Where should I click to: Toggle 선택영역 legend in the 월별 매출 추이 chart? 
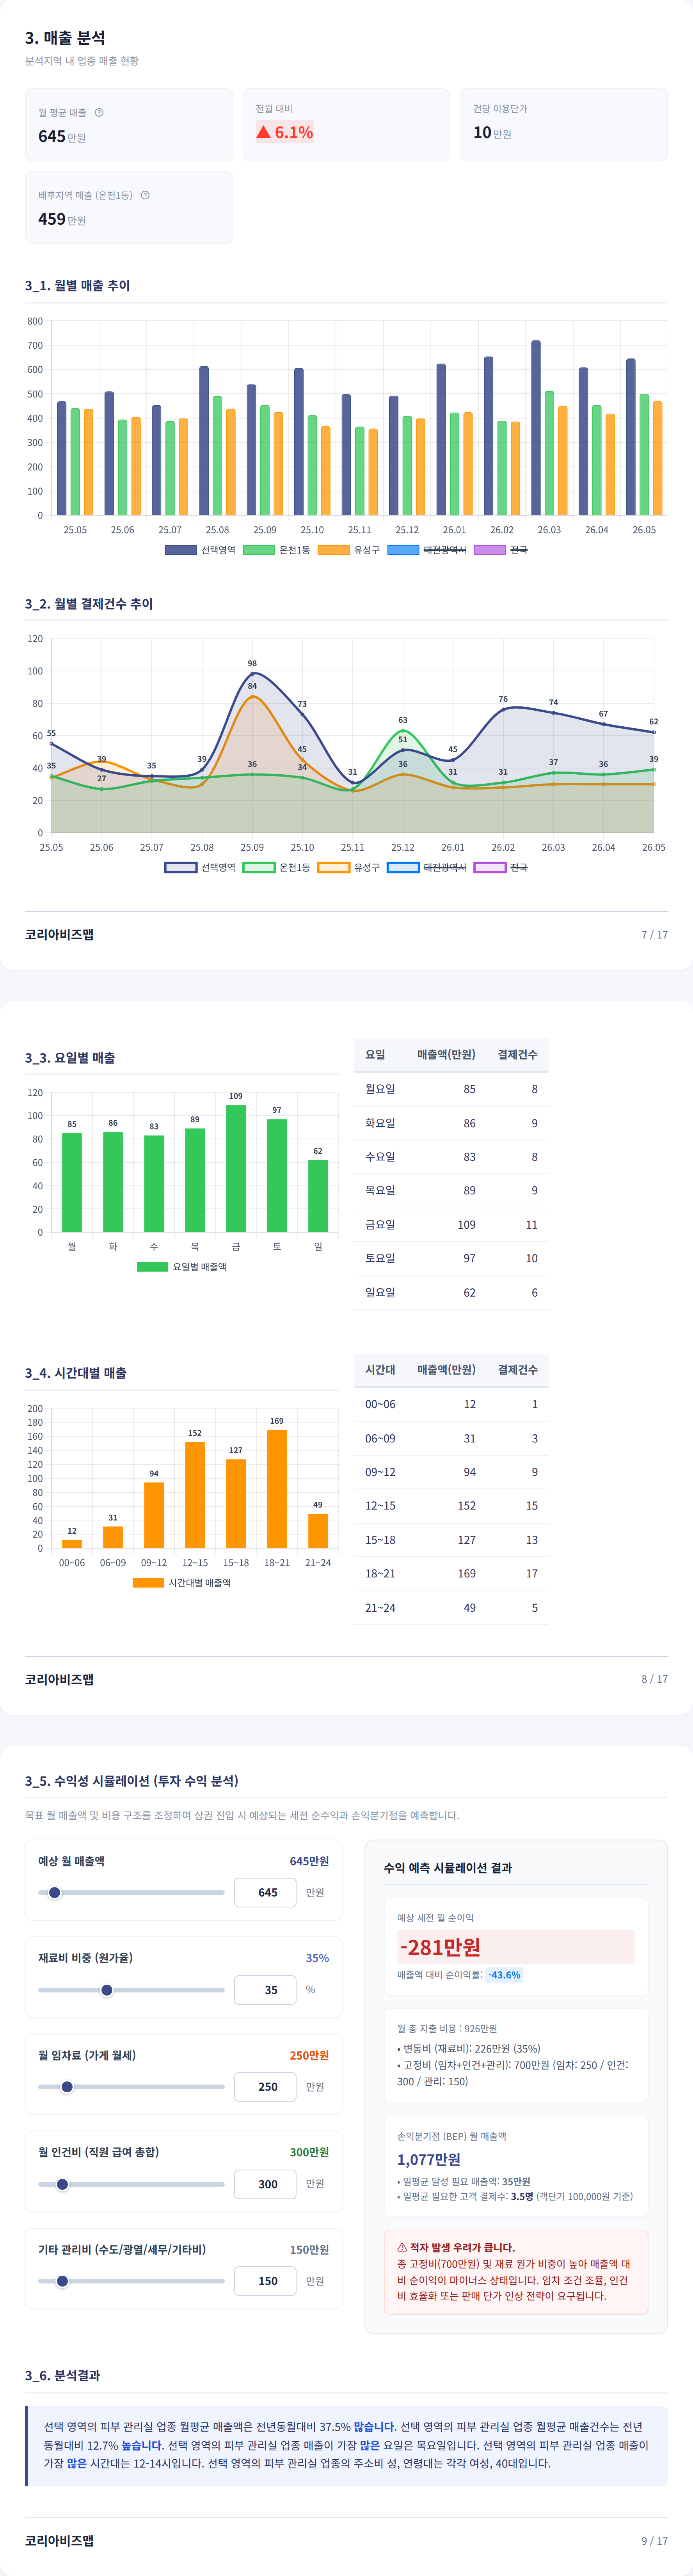pos(200,550)
